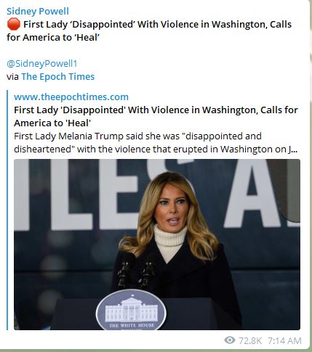The width and height of the screenshot is (312, 352).
Task: Open the @SidneyPowell1 mention
Action: (41, 64)
